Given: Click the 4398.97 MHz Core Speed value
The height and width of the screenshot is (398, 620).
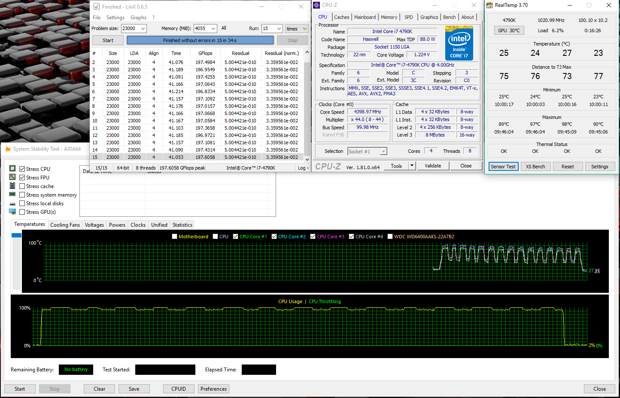Looking at the screenshot, I should 368,112.
